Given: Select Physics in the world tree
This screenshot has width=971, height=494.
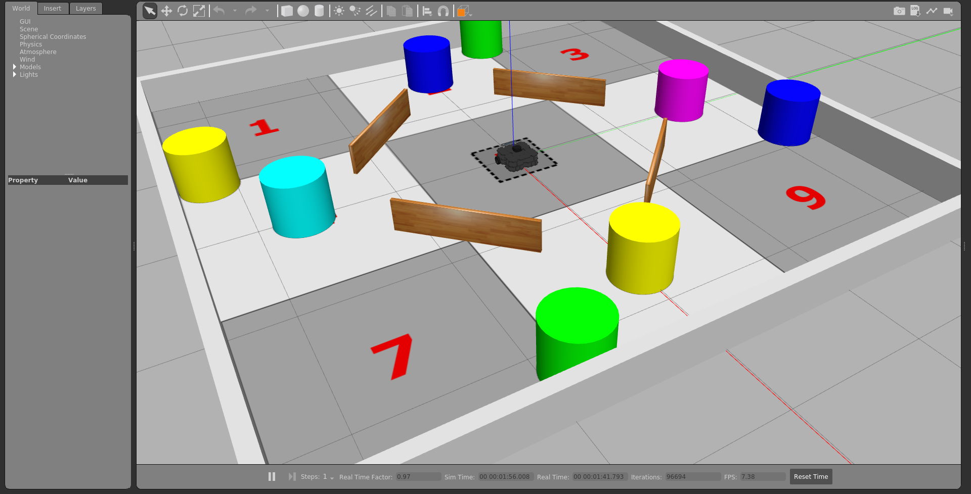Looking at the screenshot, I should 31,44.
